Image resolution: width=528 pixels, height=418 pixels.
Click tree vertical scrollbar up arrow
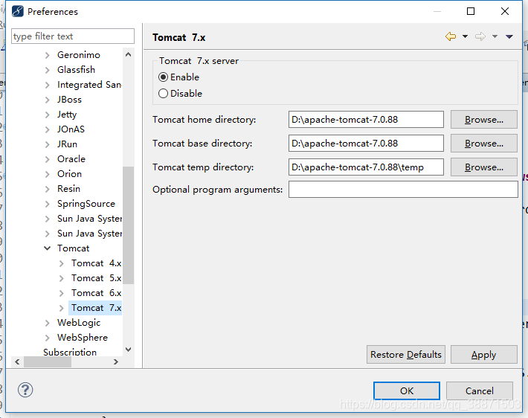pyautogui.click(x=129, y=54)
